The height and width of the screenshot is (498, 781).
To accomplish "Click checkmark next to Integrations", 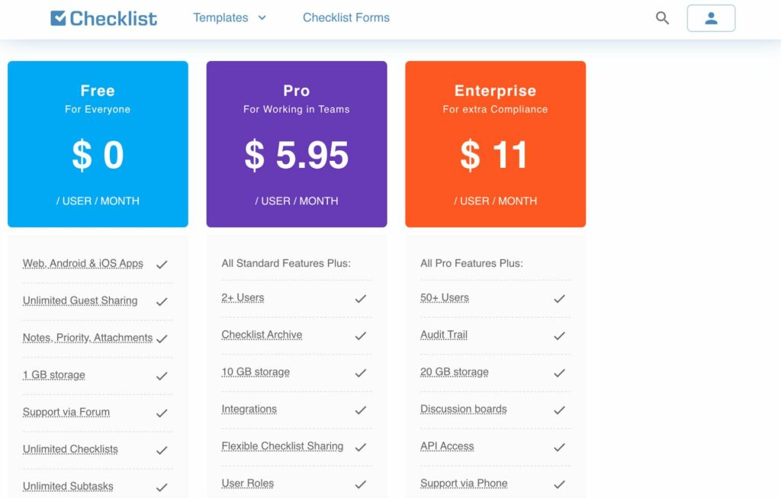I will coord(361,410).
